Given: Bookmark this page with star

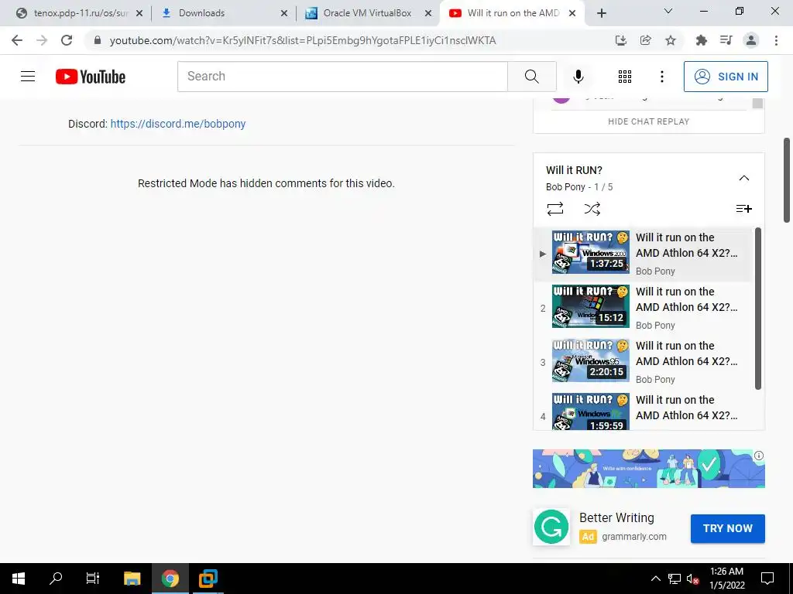Looking at the screenshot, I should click(670, 40).
